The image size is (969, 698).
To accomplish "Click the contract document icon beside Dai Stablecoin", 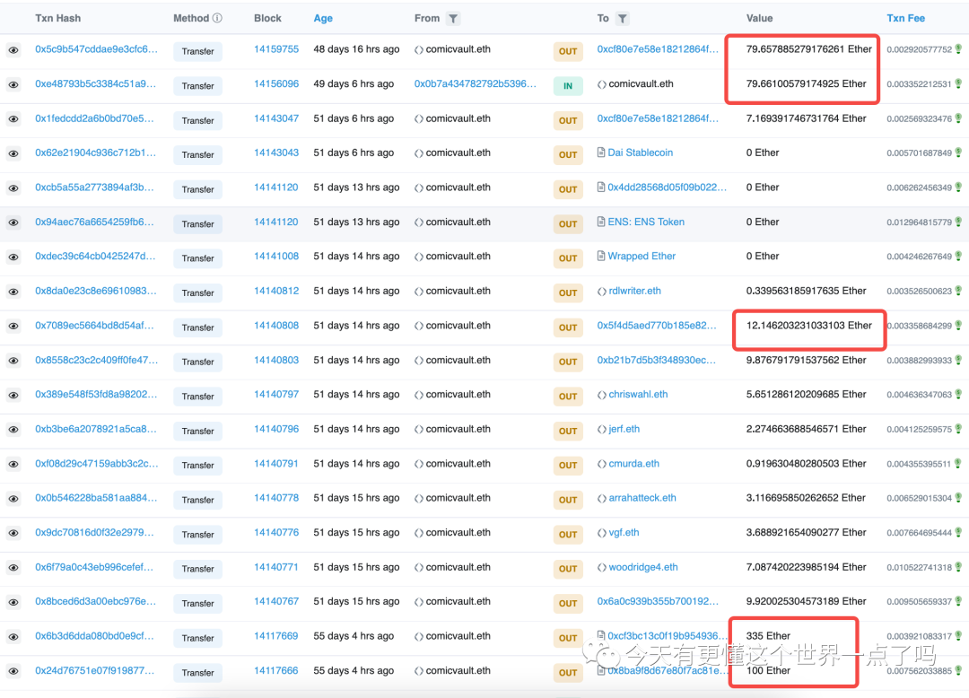I will click(x=601, y=153).
